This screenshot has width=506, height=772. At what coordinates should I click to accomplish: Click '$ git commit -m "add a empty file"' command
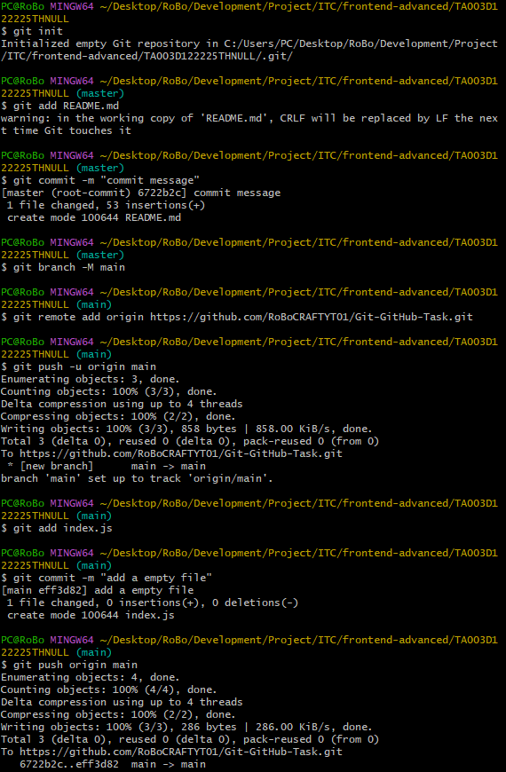107,578
